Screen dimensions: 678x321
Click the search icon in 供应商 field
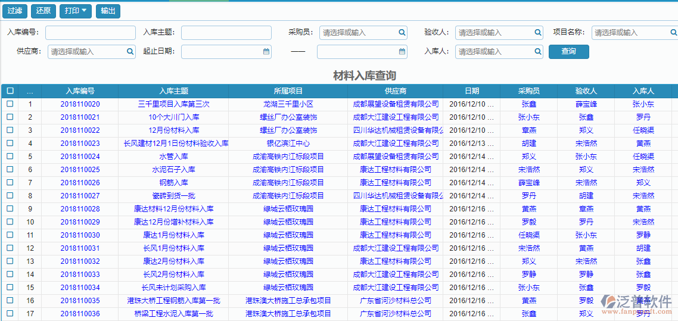click(x=130, y=52)
